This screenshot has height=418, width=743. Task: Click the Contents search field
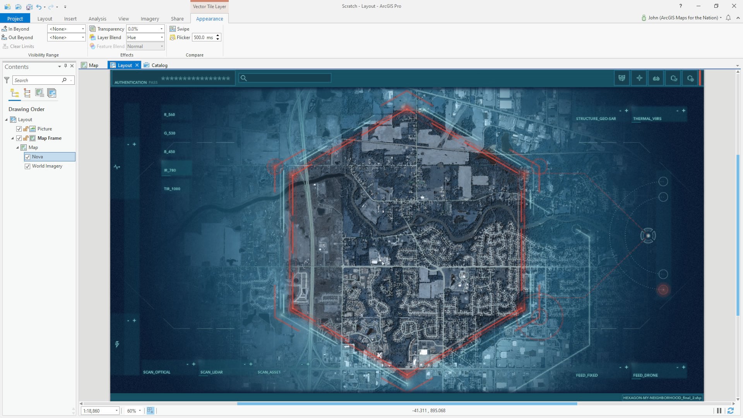click(37, 80)
